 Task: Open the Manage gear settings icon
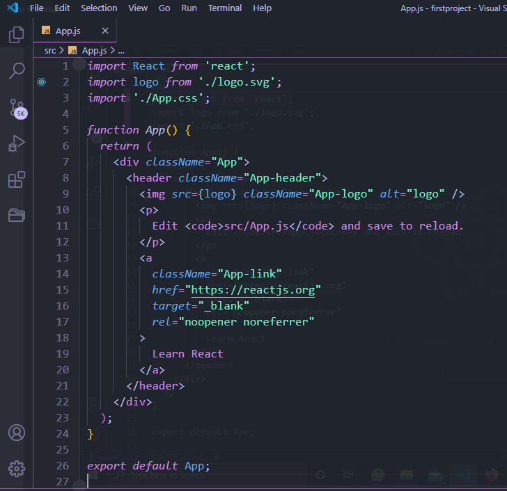click(16, 468)
